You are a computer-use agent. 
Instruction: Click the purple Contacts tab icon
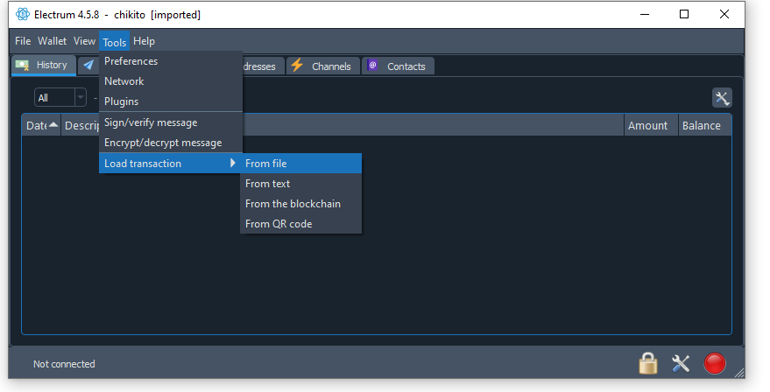tap(372, 65)
